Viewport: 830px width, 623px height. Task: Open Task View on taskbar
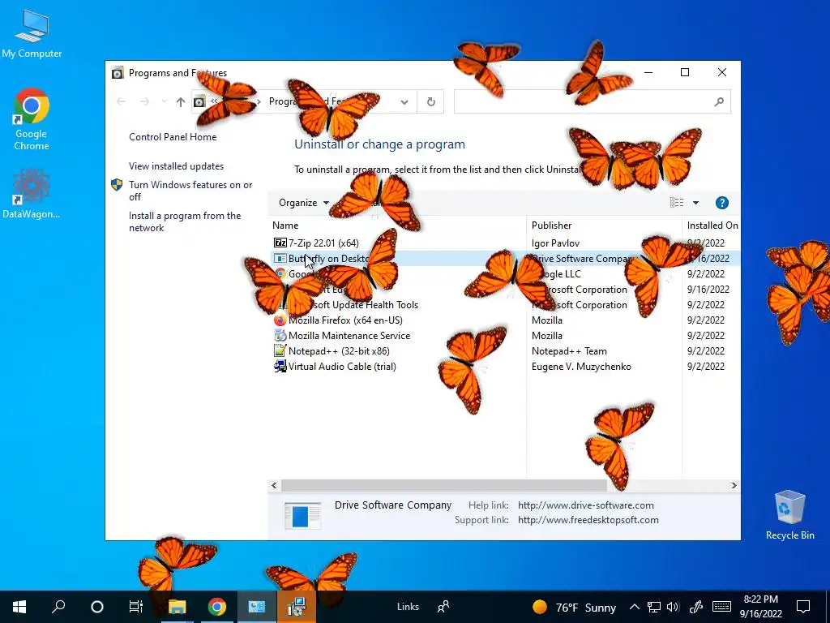pyautogui.click(x=136, y=607)
